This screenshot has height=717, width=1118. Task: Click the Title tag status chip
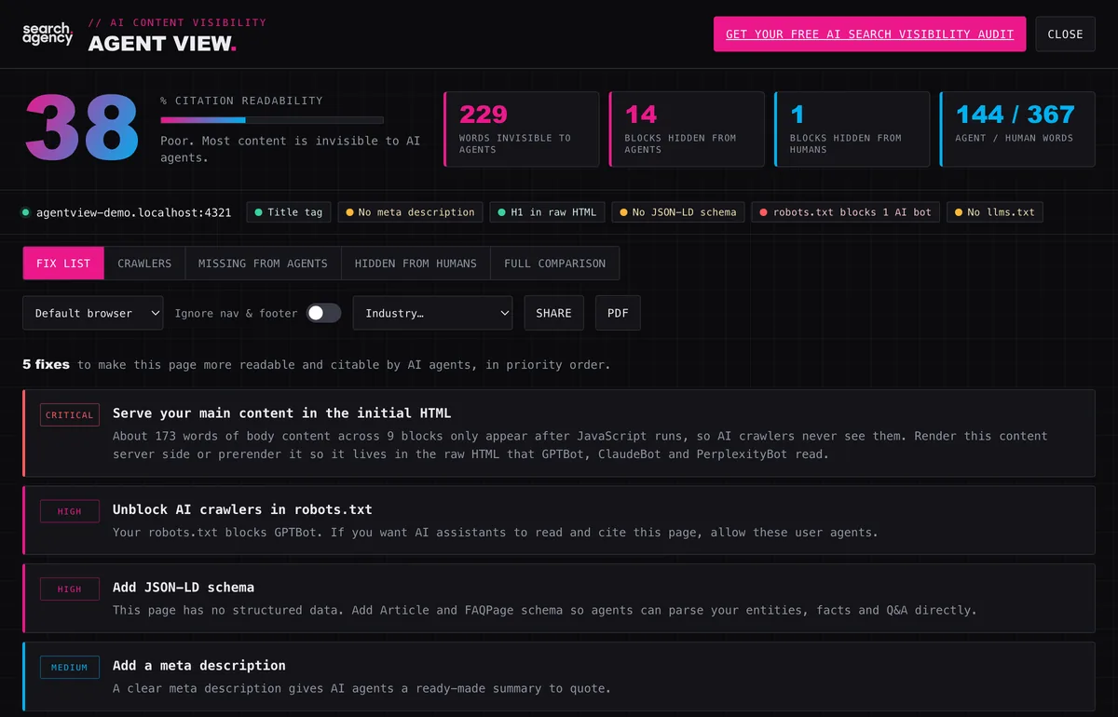pyautogui.click(x=289, y=212)
